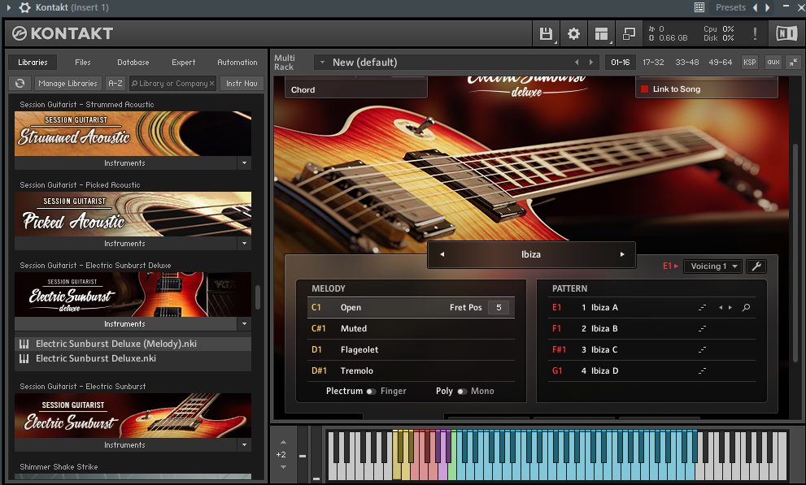The image size is (806, 485).
Task: Click the plugin gear icon in the title bar
Action: (24, 7)
